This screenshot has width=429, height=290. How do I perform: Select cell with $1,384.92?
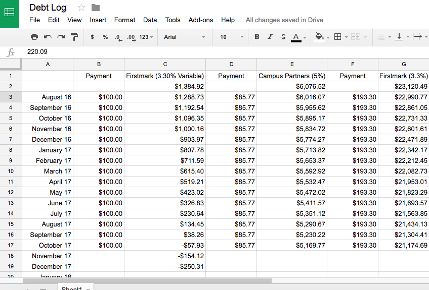(165, 86)
